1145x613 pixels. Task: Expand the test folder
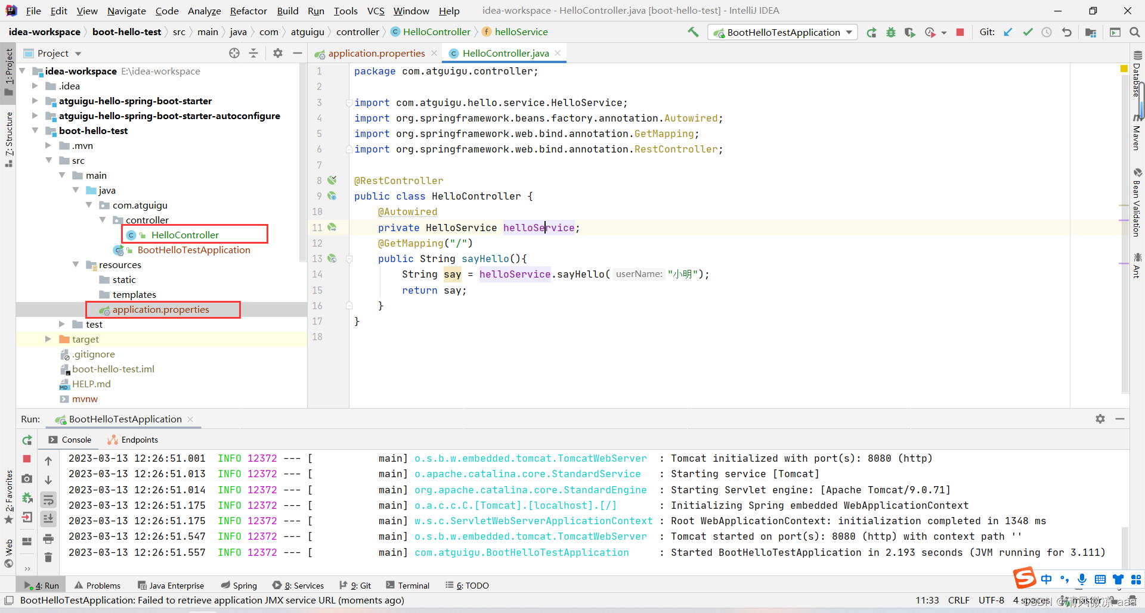click(62, 324)
